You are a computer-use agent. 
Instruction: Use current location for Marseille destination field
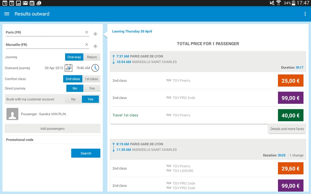(x=95, y=46)
